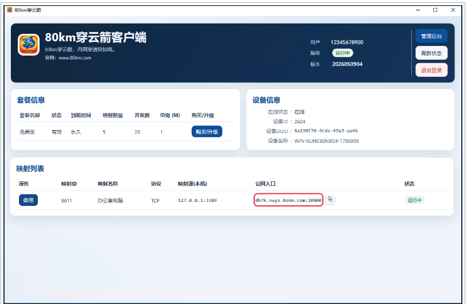
Task: Click the 设备信息 section heading
Action: (266, 100)
